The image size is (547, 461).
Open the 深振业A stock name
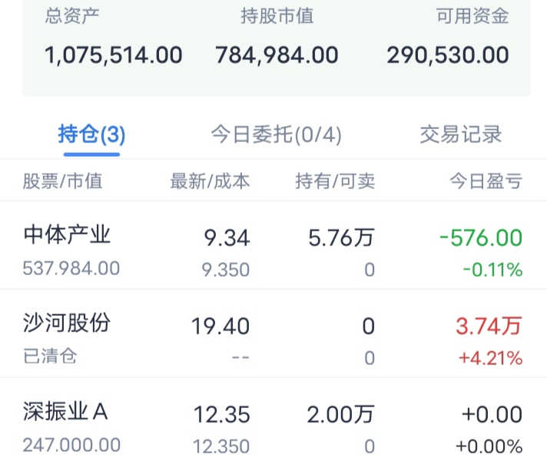tap(66, 412)
